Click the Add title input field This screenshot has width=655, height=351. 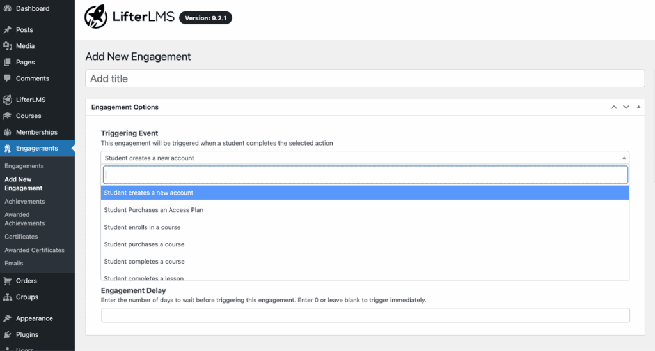[x=365, y=78]
